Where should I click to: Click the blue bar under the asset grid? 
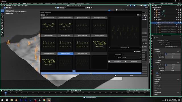tap(91, 73)
